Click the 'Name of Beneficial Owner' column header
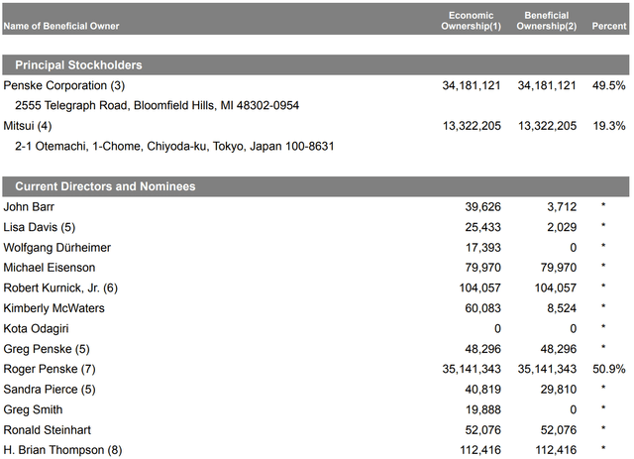Image resolution: width=634 pixels, height=459 pixels. coord(61,26)
